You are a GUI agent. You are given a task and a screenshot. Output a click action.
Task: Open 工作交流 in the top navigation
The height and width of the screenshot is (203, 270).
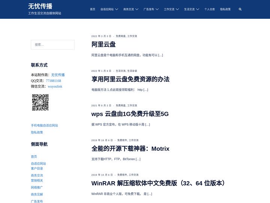(169, 9)
